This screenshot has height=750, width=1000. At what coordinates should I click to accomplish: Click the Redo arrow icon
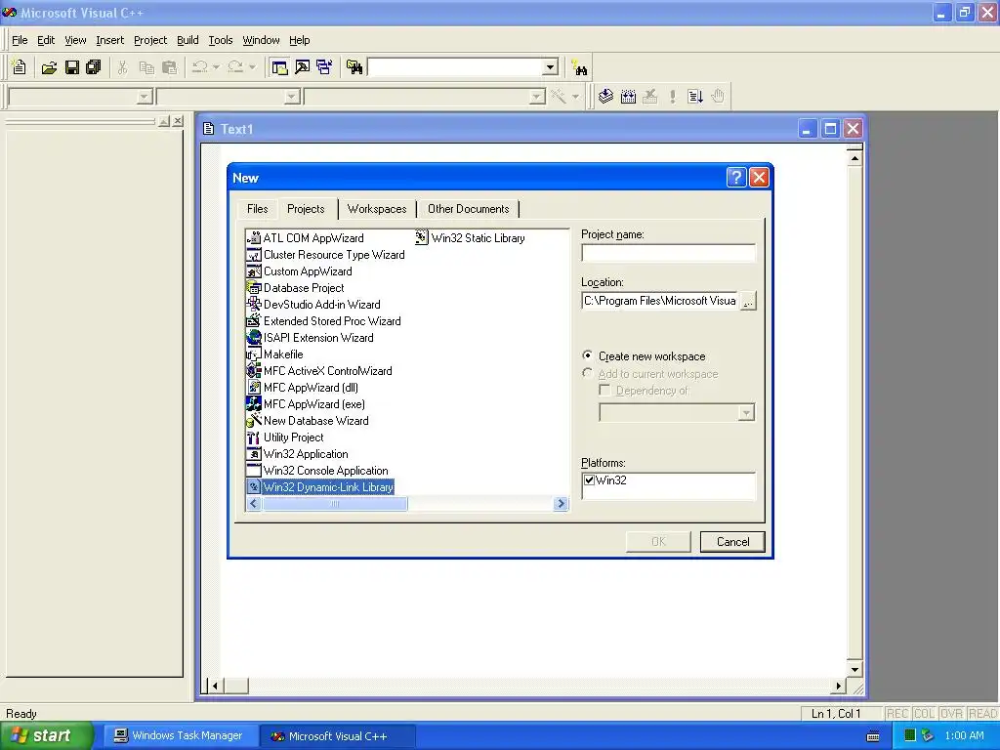point(235,67)
